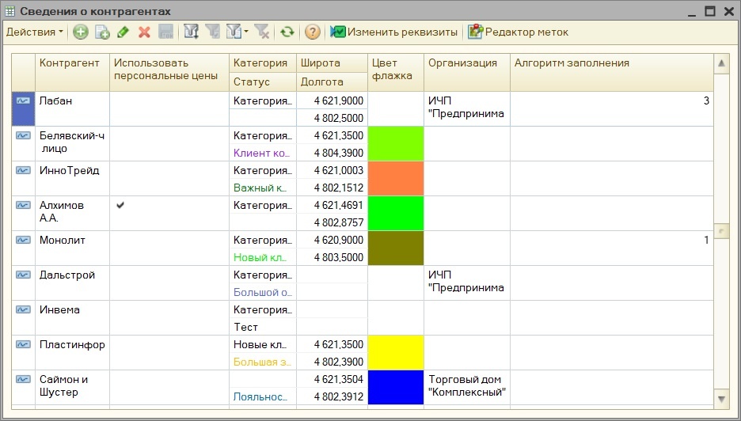Click the Set filter funnel icon
The height and width of the screenshot is (421, 741).
[x=191, y=32]
